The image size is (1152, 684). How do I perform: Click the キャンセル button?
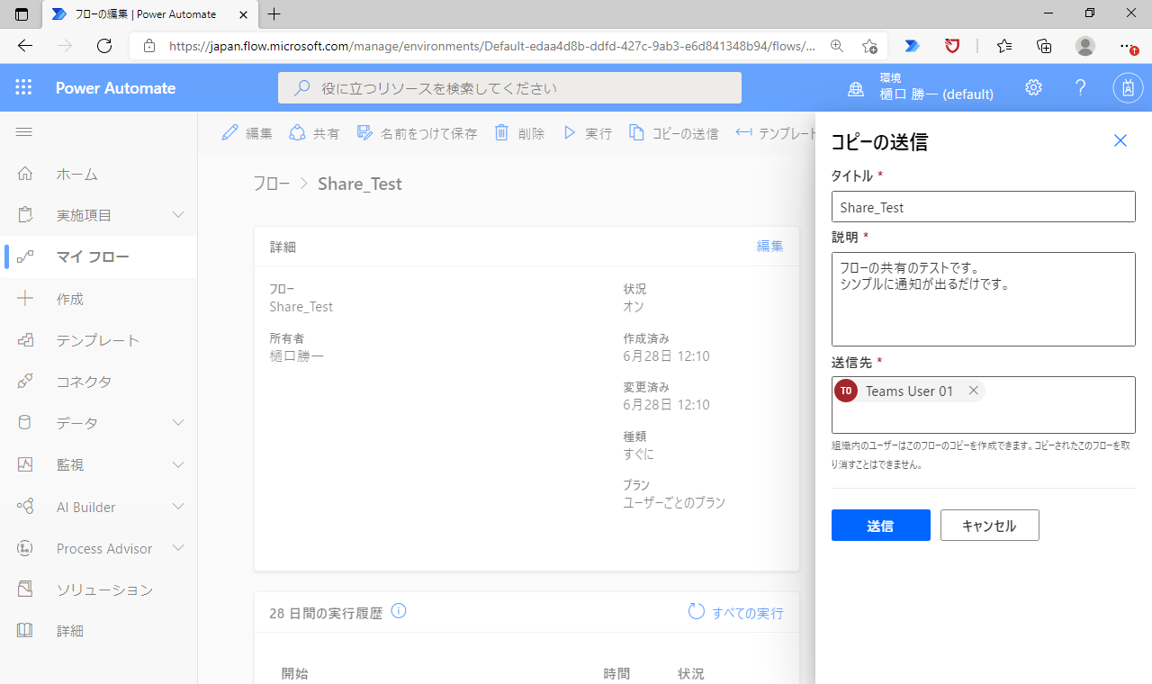pyautogui.click(x=990, y=526)
